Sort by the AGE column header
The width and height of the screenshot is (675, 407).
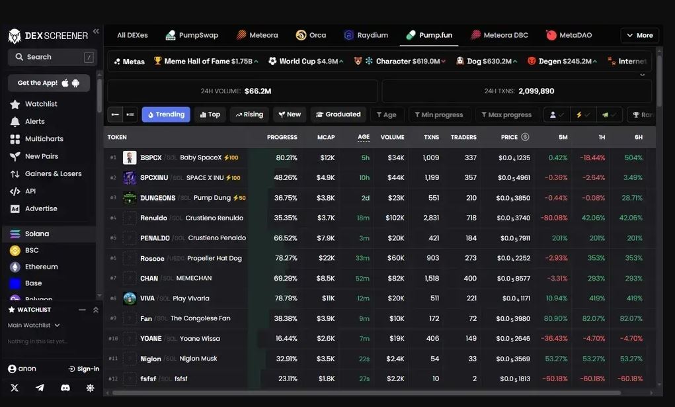point(364,137)
